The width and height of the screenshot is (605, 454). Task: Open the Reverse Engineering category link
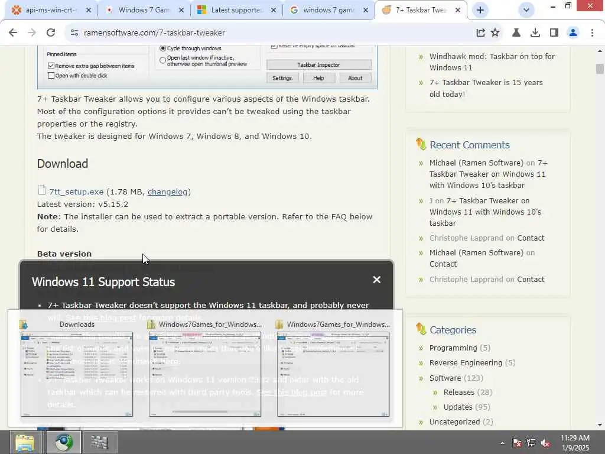pyautogui.click(x=466, y=363)
